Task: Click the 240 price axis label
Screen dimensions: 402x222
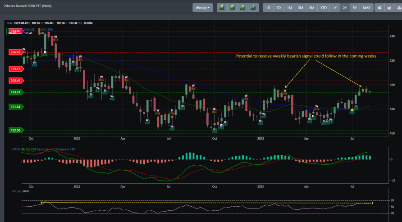Action: pyautogui.click(x=392, y=36)
